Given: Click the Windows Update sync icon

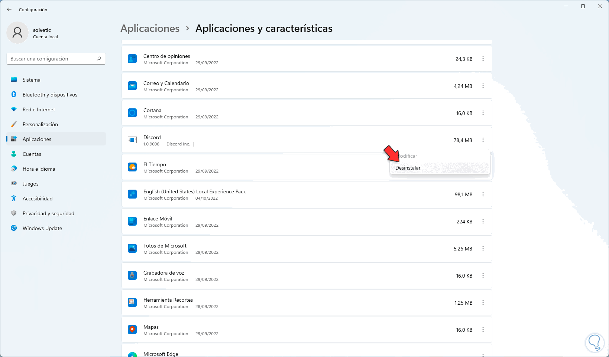Looking at the screenshot, I should [14, 228].
